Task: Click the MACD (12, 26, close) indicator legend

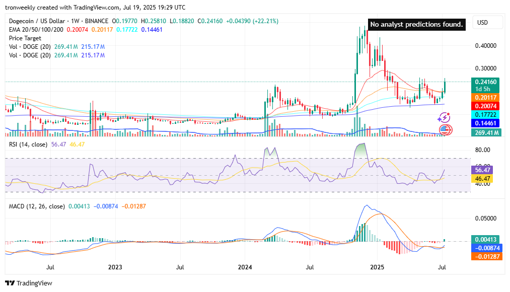Action: (x=37, y=206)
